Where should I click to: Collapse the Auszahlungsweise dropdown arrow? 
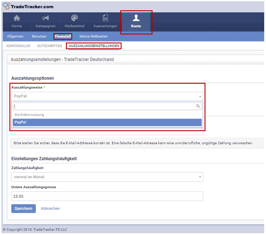pos(200,96)
